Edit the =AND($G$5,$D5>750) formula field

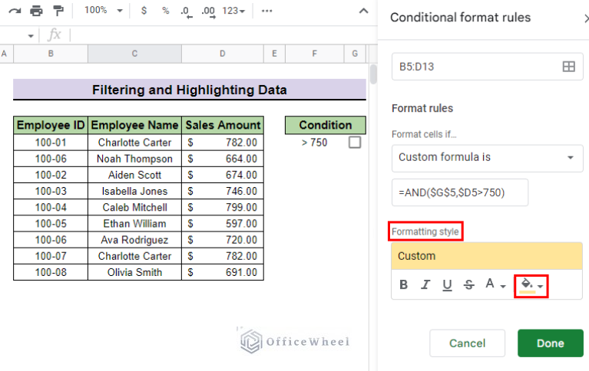pyautogui.click(x=460, y=192)
